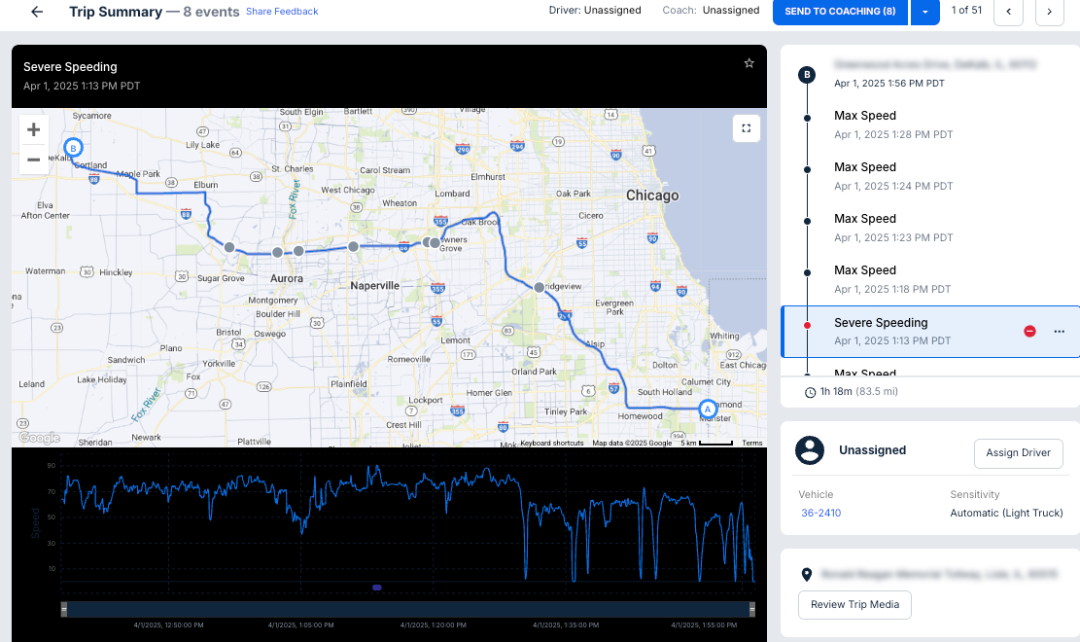Image resolution: width=1080 pixels, height=642 pixels.
Task: Click destination marker B on the map
Action: click(x=73, y=148)
